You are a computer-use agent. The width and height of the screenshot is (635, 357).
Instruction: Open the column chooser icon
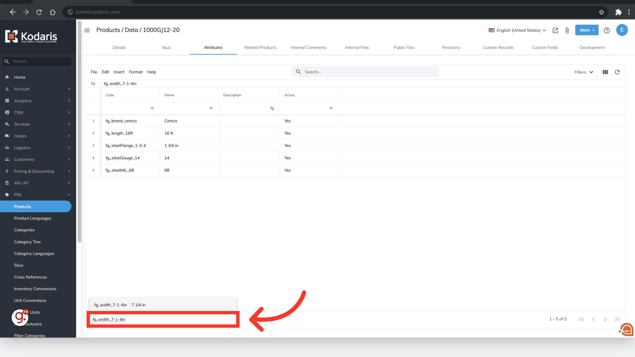tap(605, 72)
